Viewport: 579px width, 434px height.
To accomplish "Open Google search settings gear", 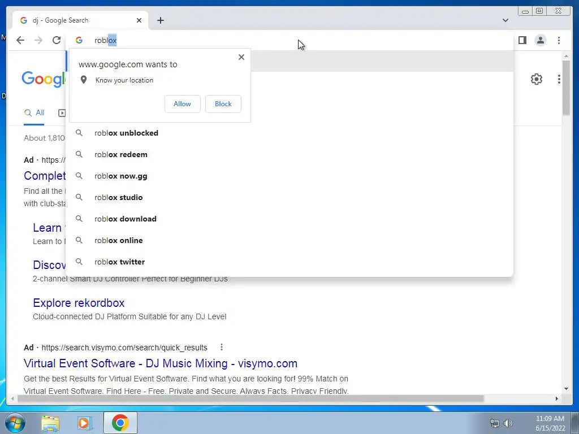I will click(x=536, y=79).
